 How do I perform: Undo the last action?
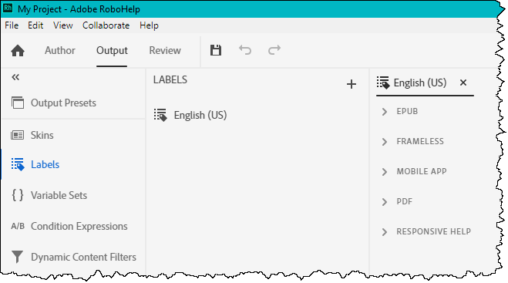tap(245, 50)
